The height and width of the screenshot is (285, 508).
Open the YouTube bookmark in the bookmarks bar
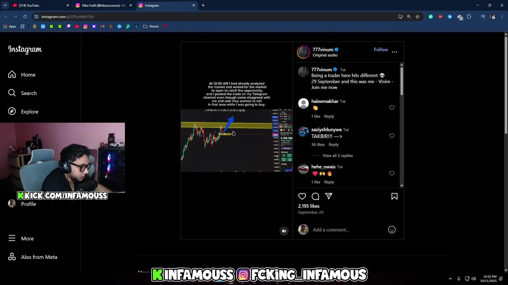coord(77,27)
